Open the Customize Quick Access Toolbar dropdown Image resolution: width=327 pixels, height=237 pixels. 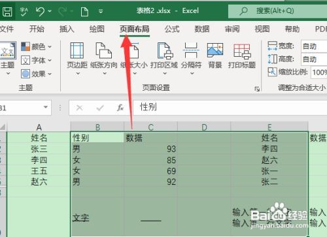pyautogui.click(x=101, y=11)
